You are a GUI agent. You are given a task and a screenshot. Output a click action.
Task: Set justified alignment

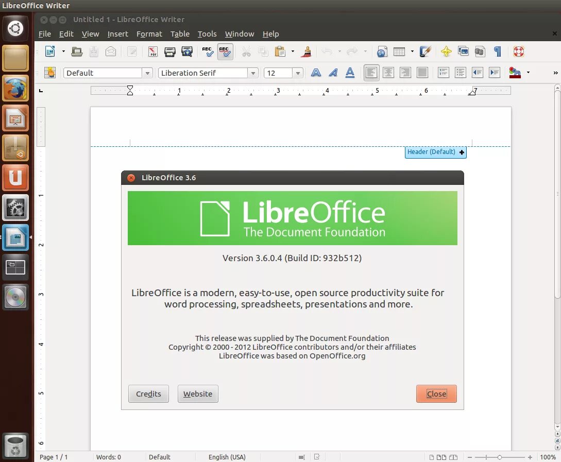[x=422, y=73]
